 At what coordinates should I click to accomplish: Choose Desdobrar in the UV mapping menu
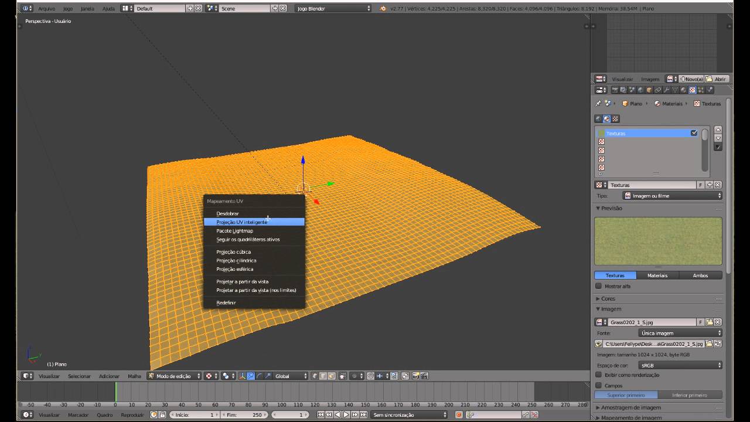point(254,214)
